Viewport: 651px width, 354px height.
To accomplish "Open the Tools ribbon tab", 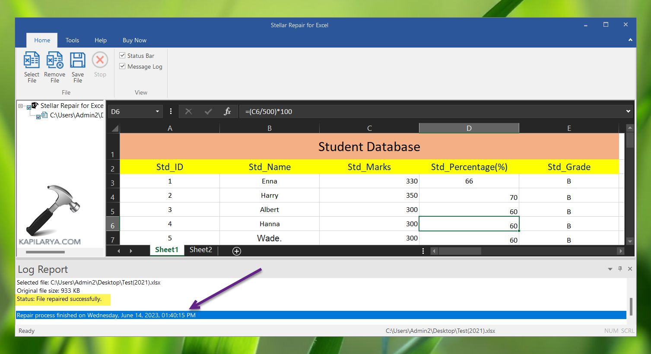I will (72, 40).
